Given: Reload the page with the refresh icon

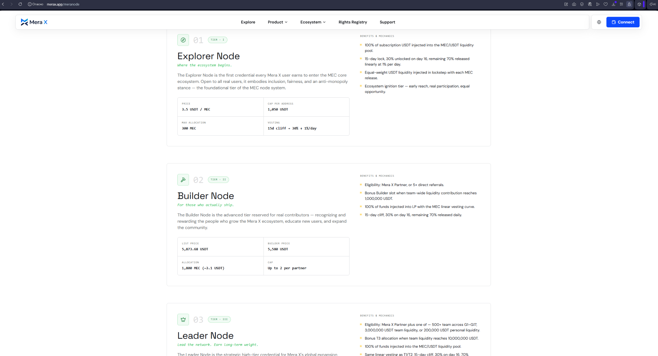Looking at the screenshot, I should point(20,4).
